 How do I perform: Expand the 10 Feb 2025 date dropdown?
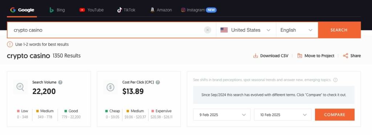pos(283,115)
